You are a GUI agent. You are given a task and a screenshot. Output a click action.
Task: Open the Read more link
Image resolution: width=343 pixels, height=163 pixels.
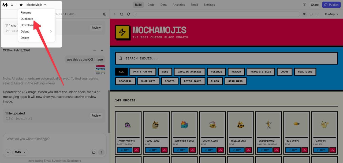point(74,160)
